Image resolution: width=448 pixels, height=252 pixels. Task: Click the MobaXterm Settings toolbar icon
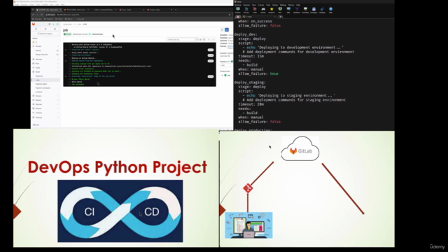tap(322, 10)
